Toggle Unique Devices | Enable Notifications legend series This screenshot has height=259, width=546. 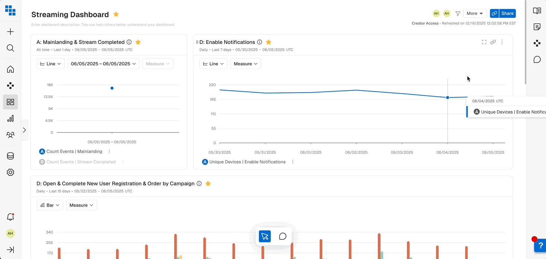(244, 162)
